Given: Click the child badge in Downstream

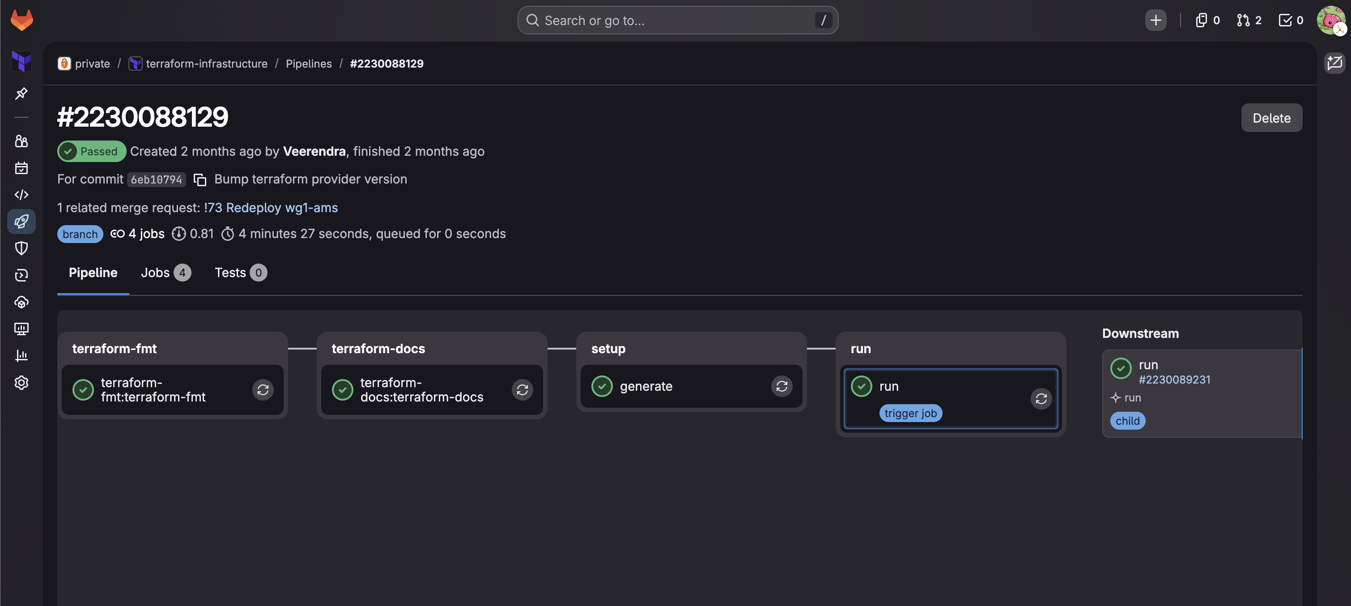Looking at the screenshot, I should (x=1128, y=421).
